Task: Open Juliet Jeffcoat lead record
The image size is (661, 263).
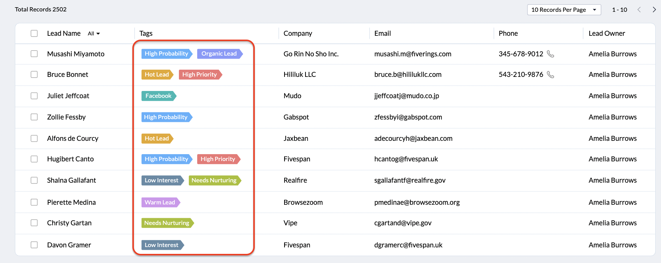Action: pyautogui.click(x=68, y=96)
